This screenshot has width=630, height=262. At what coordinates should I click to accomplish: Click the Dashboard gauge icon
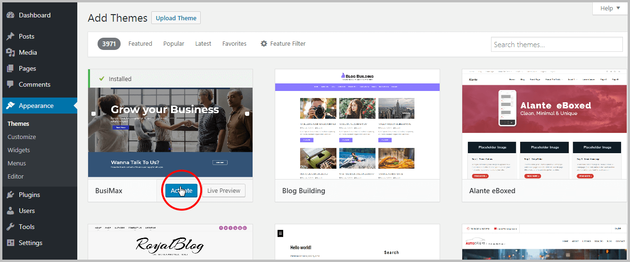point(10,15)
